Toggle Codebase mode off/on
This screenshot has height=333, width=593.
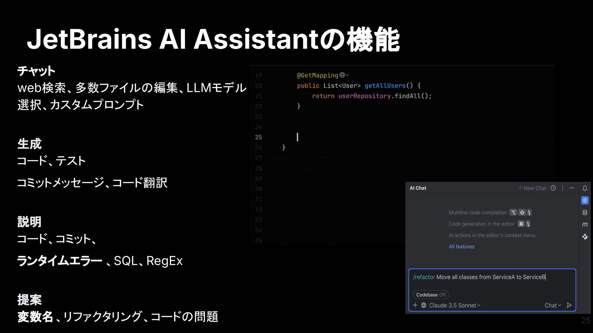pyautogui.click(x=431, y=295)
